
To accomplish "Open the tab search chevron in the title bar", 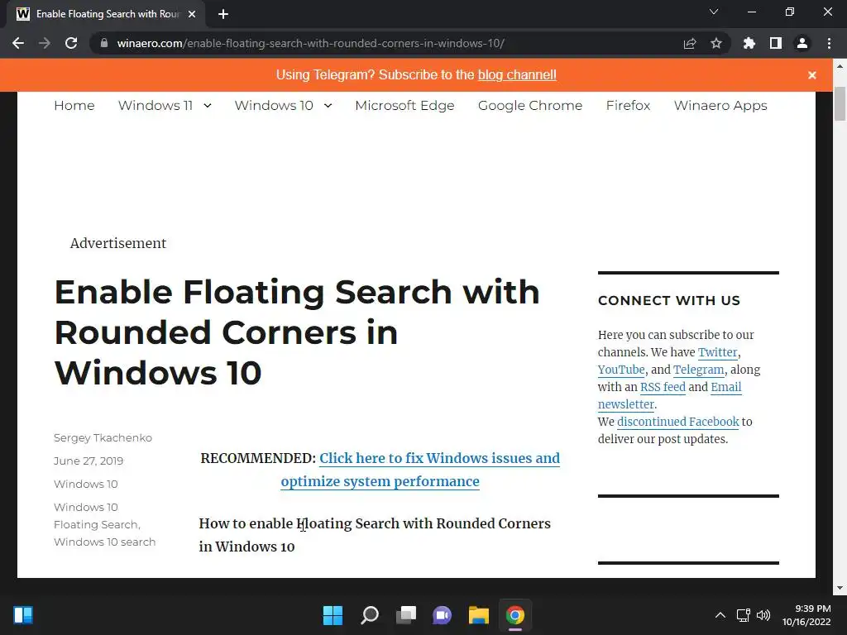I will point(714,12).
